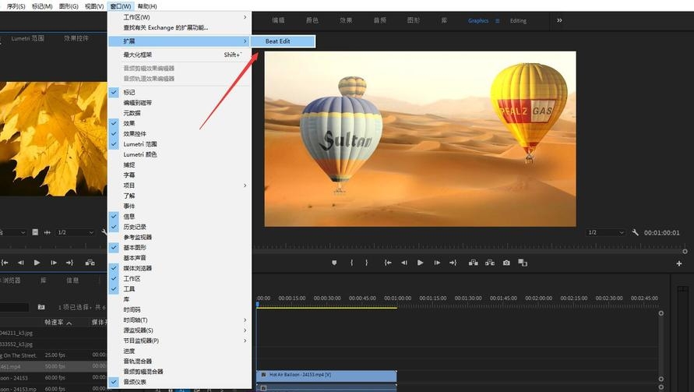Screen dimensions: 694x392
Task: Uncheck 信息 in the Window menu
Action: tap(114, 216)
